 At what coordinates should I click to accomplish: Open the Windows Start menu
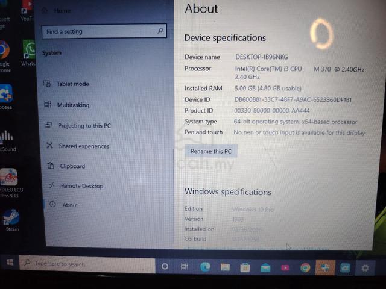tap(10, 263)
